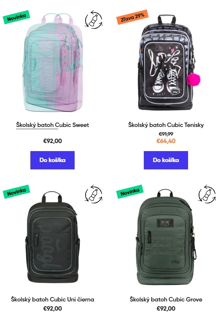Open Školský batoh Cubic Grove product link
This screenshot has height=315, width=221.
point(166,299)
